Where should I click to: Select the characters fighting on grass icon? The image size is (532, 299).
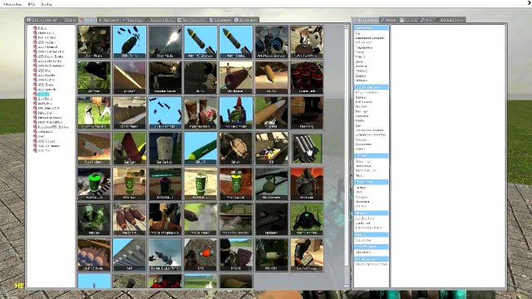click(x=94, y=113)
